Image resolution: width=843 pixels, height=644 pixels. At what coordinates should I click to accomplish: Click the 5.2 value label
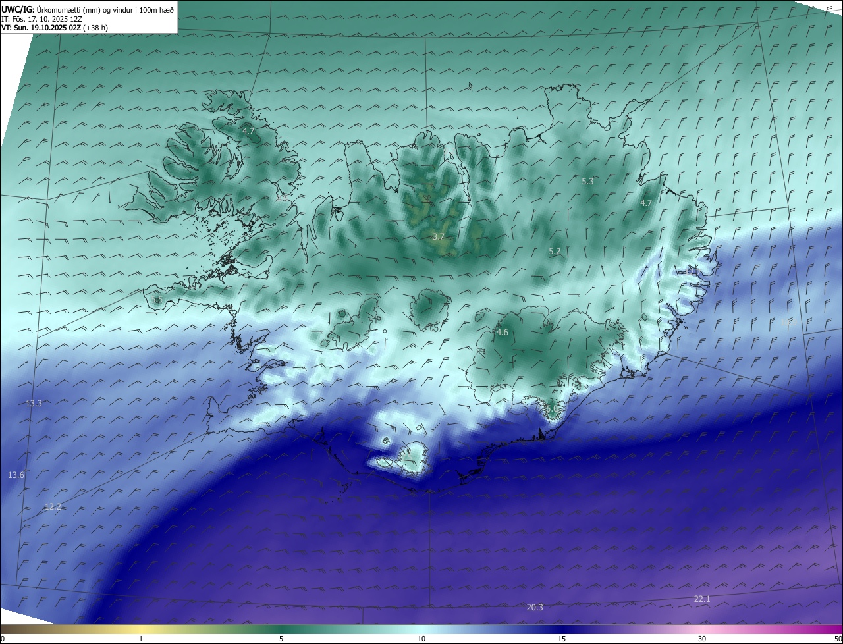tap(555, 252)
